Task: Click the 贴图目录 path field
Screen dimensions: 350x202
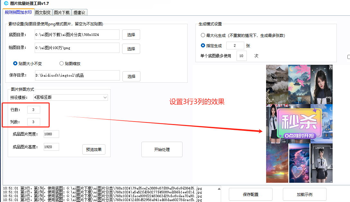Action: tap(77, 48)
